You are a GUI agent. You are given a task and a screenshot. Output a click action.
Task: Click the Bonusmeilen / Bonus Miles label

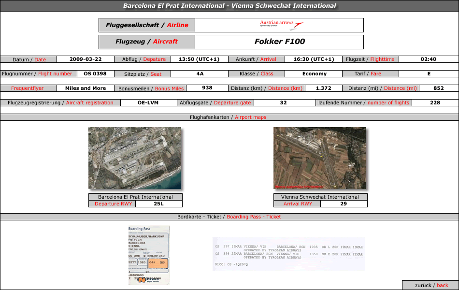pos(151,88)
